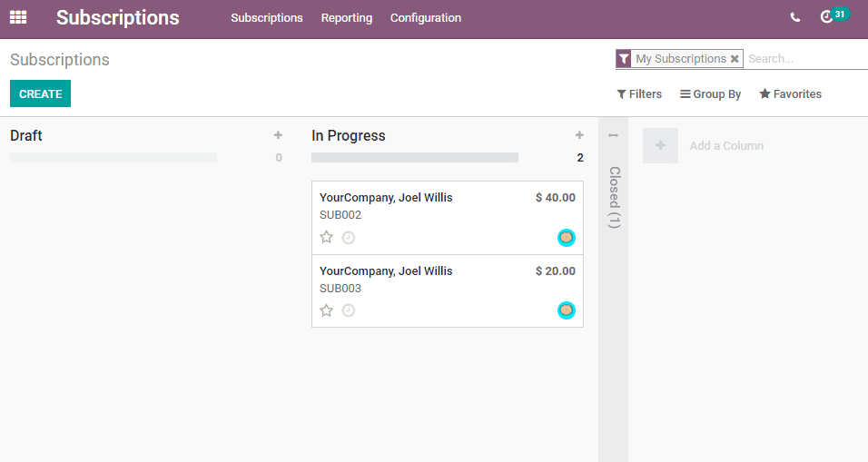868x462 pixels.
Task: Open the Group By dropdown
Action: (711, 94)
